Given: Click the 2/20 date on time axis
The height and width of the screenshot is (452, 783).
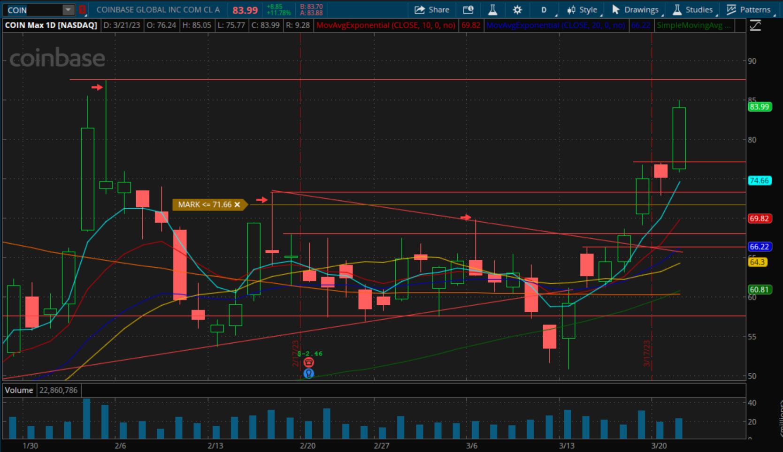Looking at the screenshot, I should tap(308, 445).
